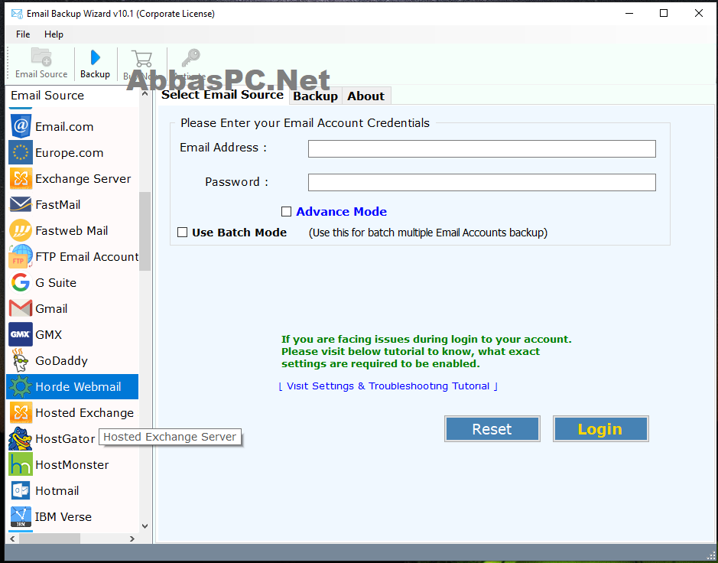Select the "IBM Verse" text entry
Image resolution: width=718 pixels, height=563 pixels.
pyautogui.click(x=63, y=517)
